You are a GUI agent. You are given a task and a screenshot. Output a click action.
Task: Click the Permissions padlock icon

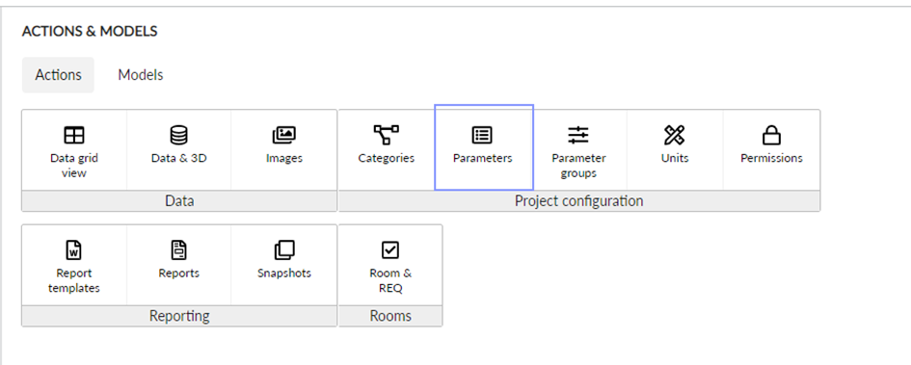coord(771,135)
